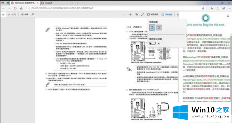The image size is (232, 123).
Task: Open the Photoshop CS5 quick repair result
Action: tap(205, 57)
